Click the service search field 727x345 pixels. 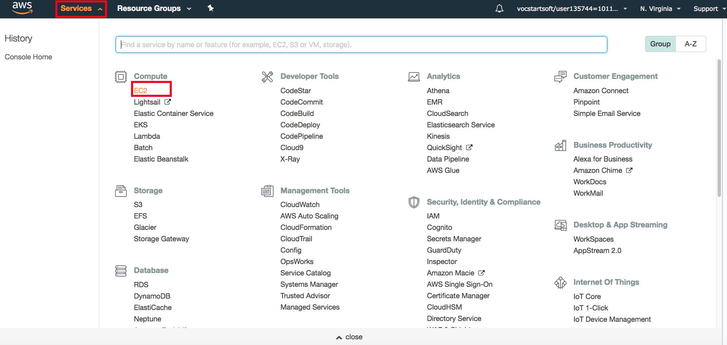[361, 44]
